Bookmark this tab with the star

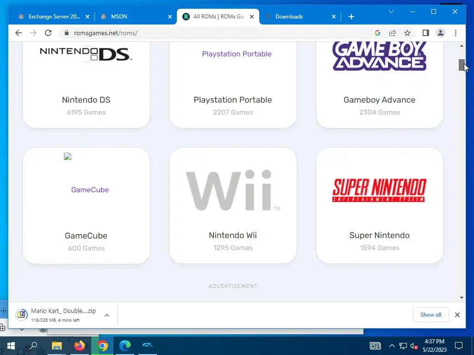click(x=407, y=33)
